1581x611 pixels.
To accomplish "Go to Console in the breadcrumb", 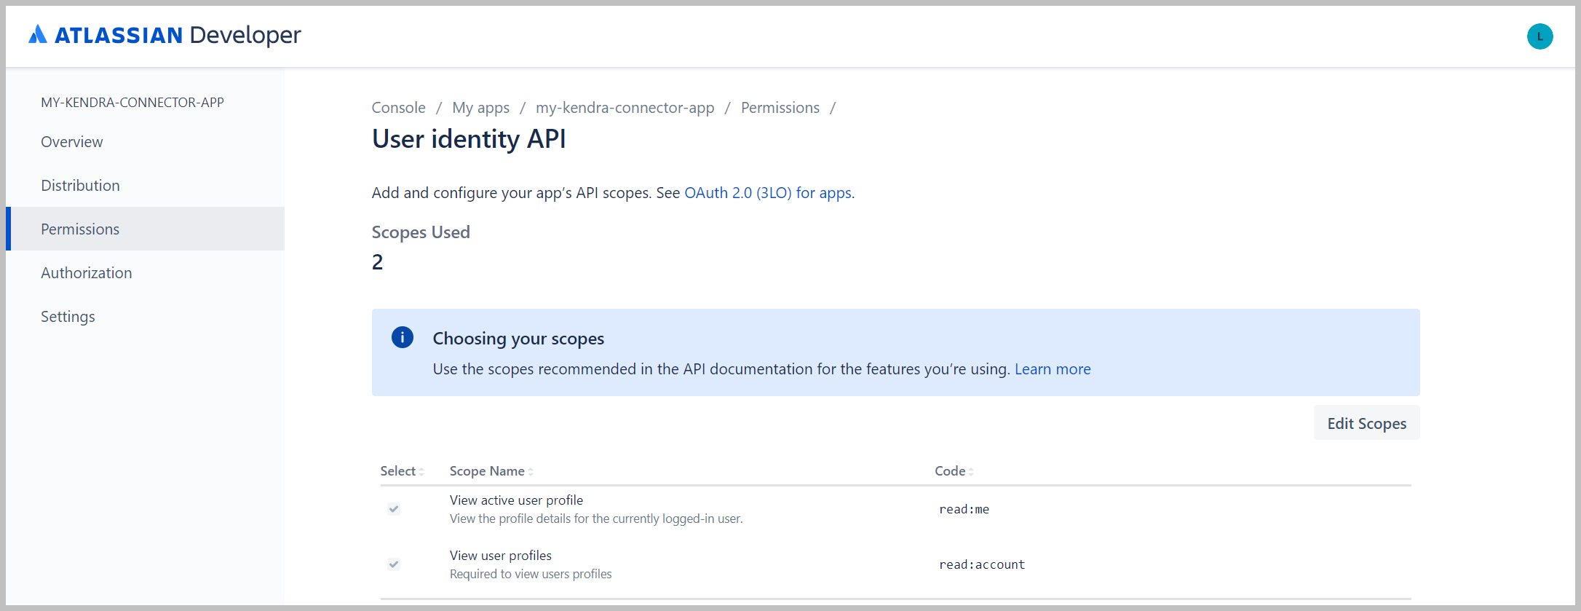I will [x=399, y=108].
